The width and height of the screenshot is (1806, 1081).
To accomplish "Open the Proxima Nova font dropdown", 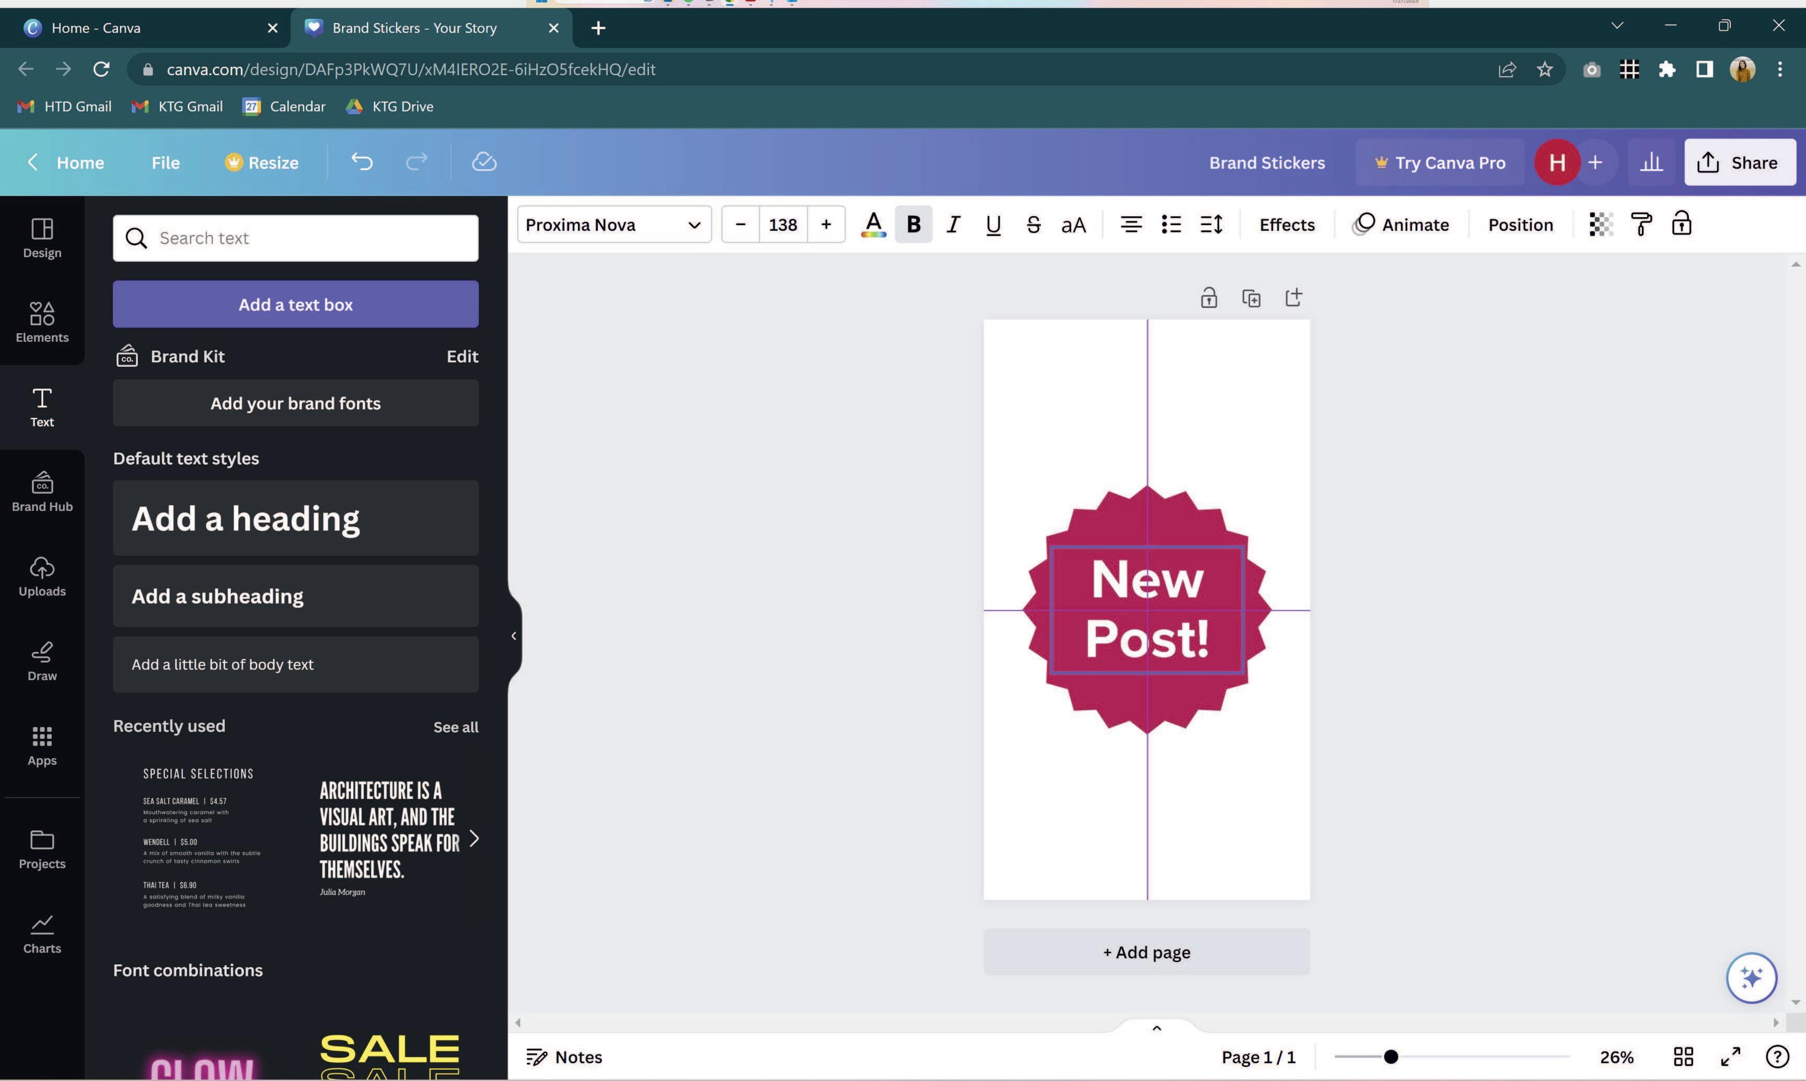I will (613, 225).
